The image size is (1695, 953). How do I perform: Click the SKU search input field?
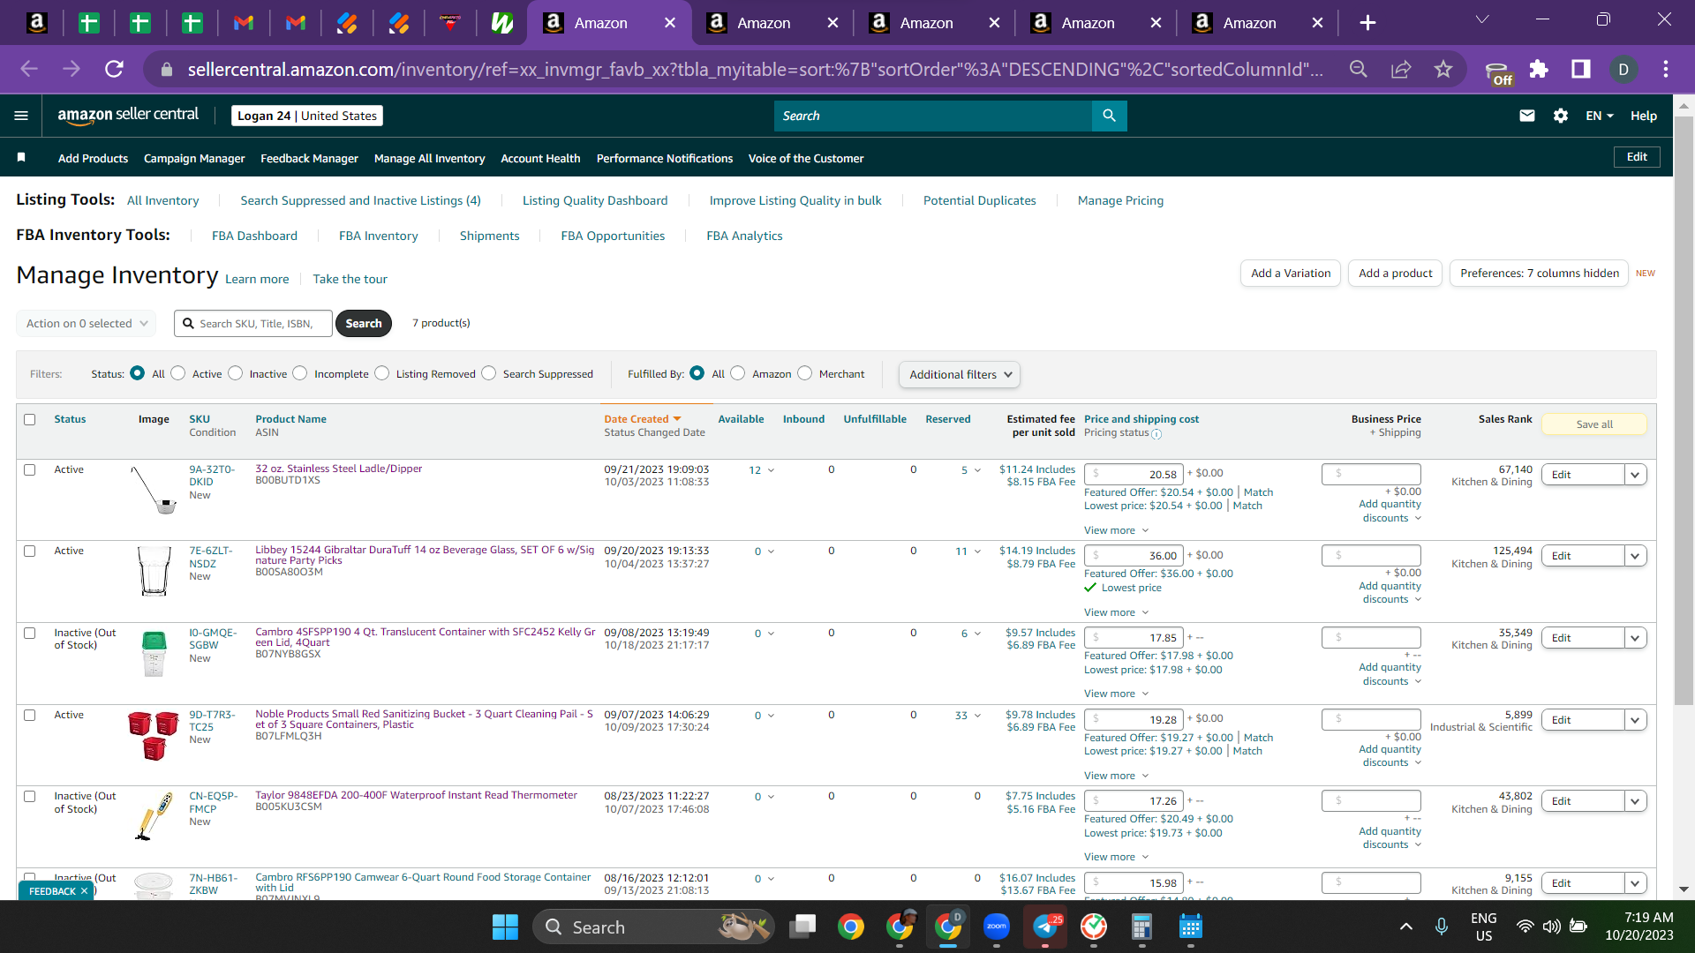pyautogui.click(x=253, y=324)
